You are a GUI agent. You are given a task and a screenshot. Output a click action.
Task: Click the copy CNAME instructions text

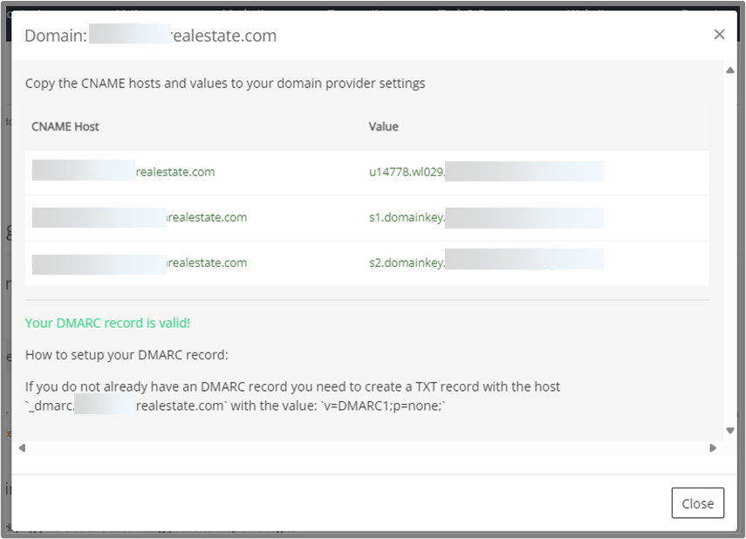pos(224,83)
